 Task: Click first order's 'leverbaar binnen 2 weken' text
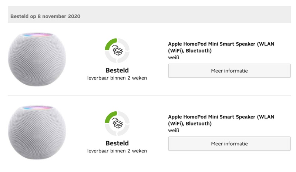click(x=117, y=78)
